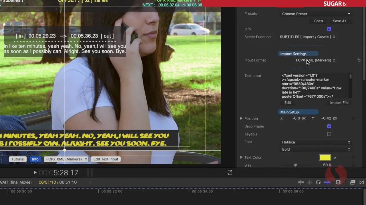This screenshot has height=205, width=366.
Task: Disable the Drop Frame checkbox
Action: (329, 126)
